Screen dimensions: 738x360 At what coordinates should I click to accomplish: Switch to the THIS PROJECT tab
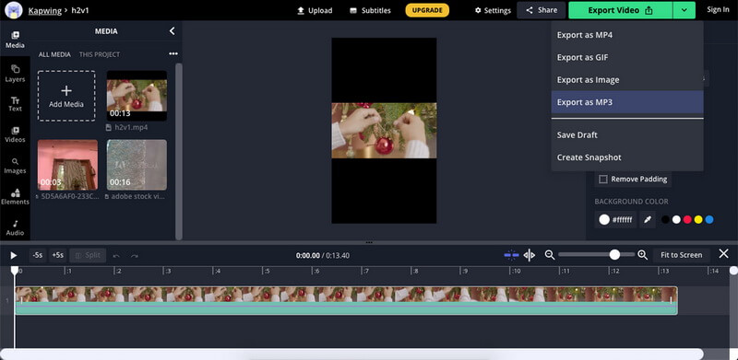click(100, 54)
